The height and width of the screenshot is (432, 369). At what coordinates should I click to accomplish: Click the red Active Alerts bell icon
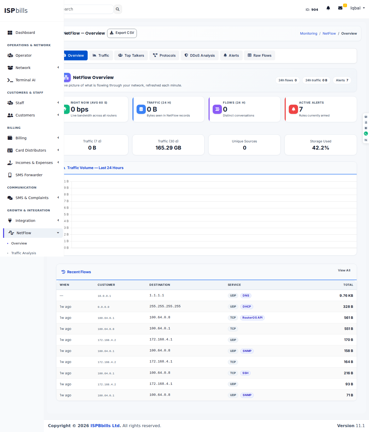[x=293, y=109]
